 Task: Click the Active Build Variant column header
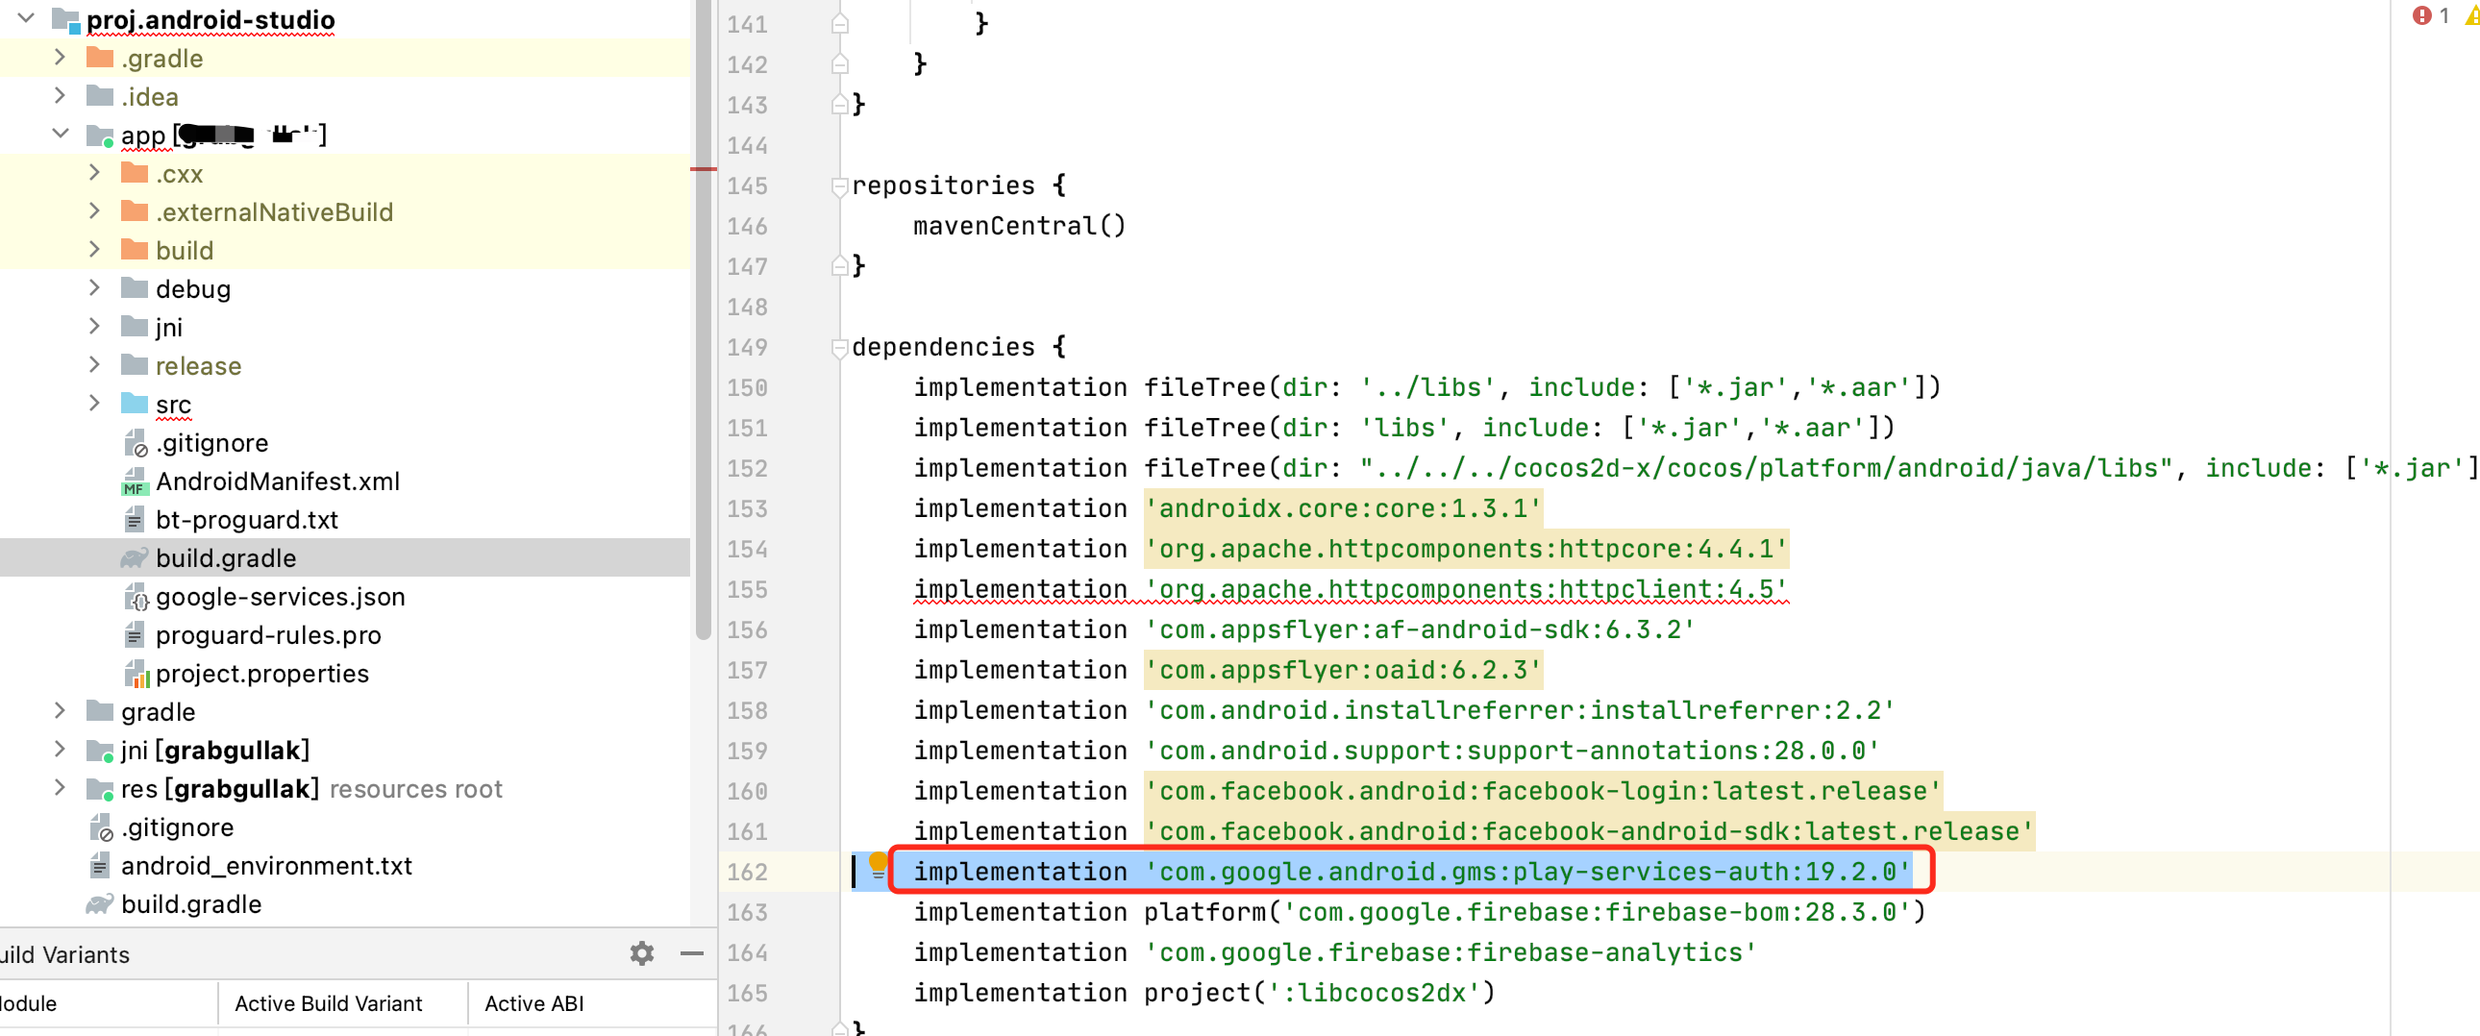[343, 1003]
